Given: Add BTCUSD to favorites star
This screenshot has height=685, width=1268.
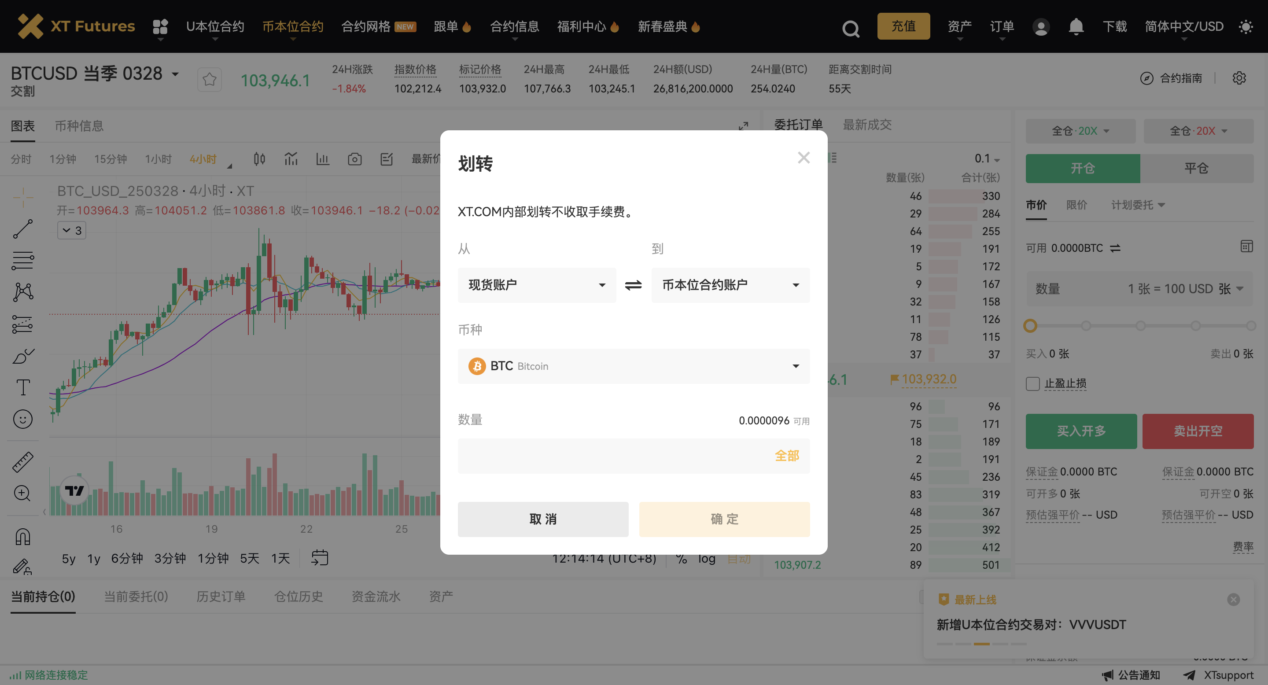Looking at the screenshot, I should [209, 79].
